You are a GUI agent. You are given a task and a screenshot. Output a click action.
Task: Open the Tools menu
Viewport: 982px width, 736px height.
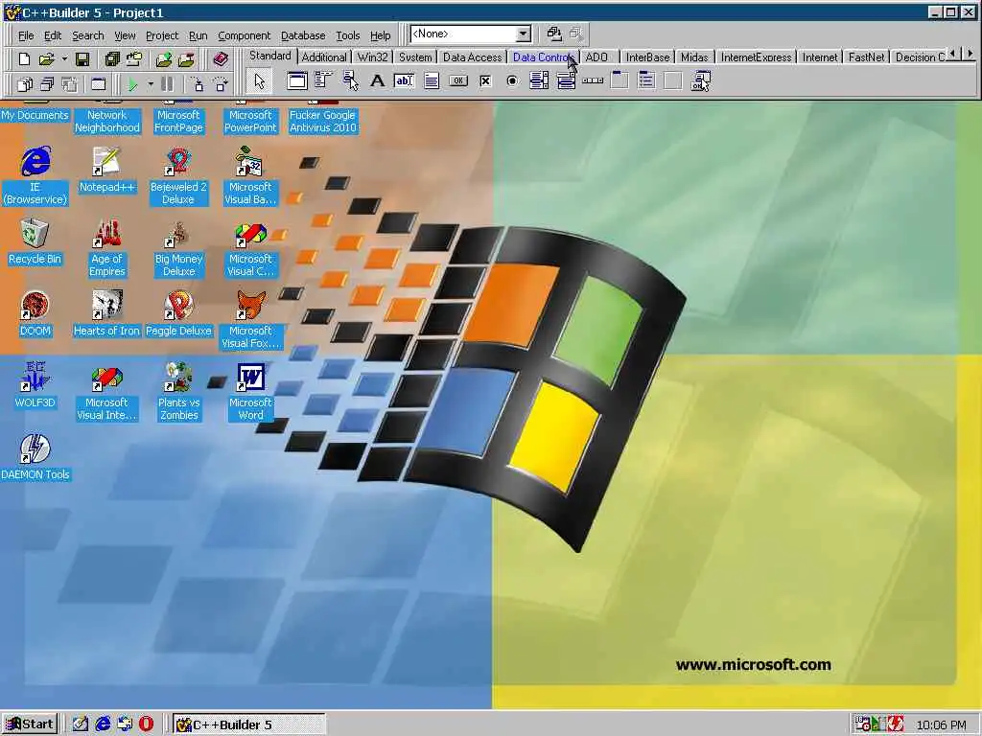tap(347, 35)
